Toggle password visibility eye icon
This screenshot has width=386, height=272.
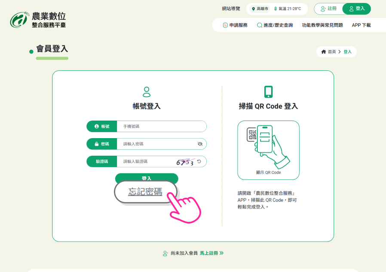coord(200,144)
